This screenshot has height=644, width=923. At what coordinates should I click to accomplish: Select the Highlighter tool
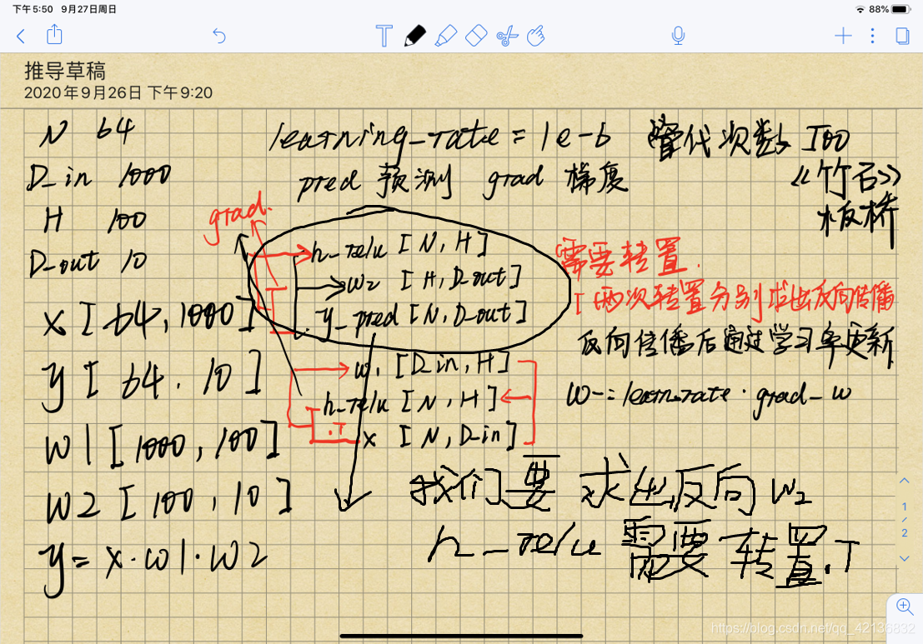click(445, 36)
